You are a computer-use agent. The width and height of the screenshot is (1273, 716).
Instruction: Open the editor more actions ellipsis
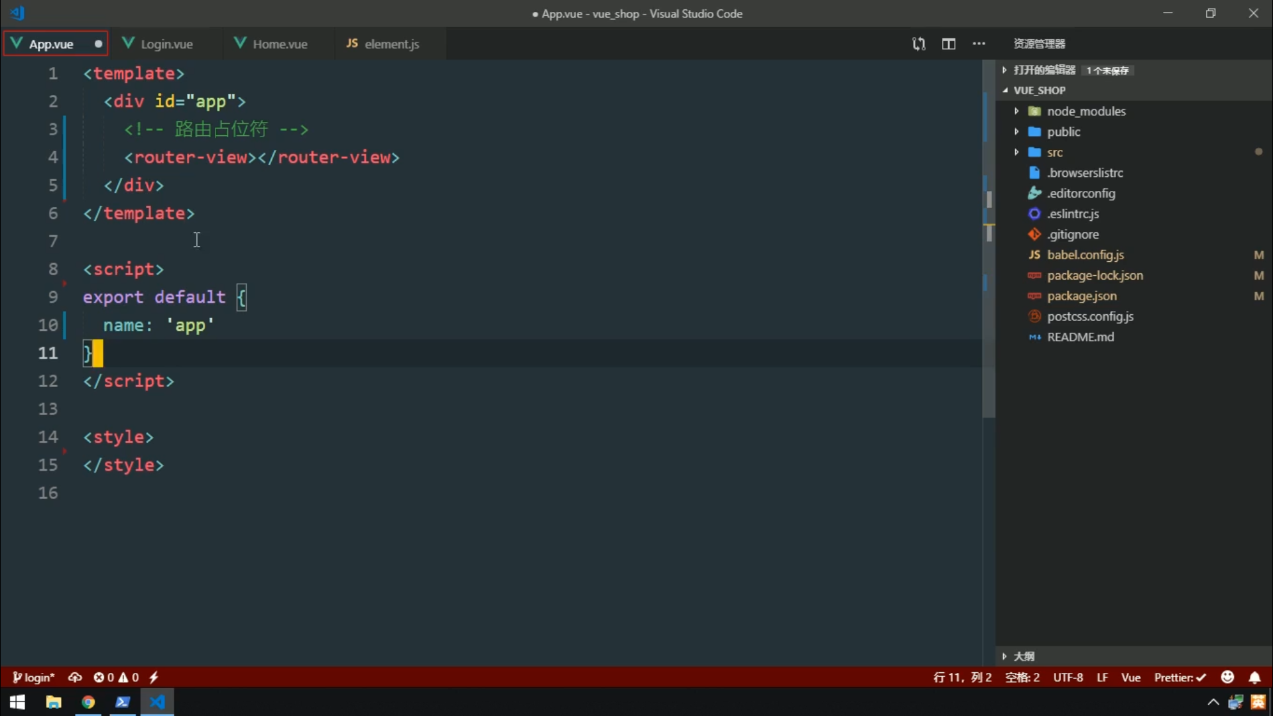click(x=979, y=44)
